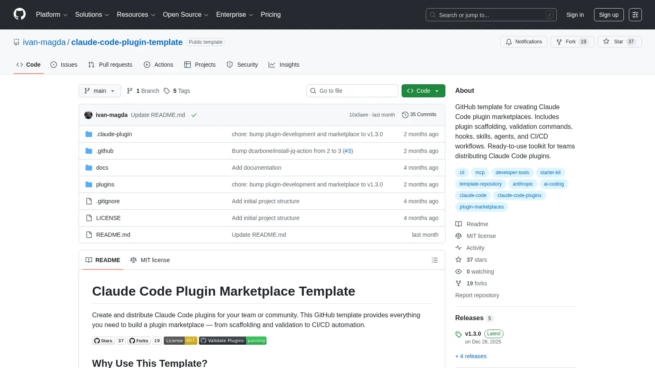655x368 pixels.
Task: Expand the Solutions menu
Action: point(92,15)
